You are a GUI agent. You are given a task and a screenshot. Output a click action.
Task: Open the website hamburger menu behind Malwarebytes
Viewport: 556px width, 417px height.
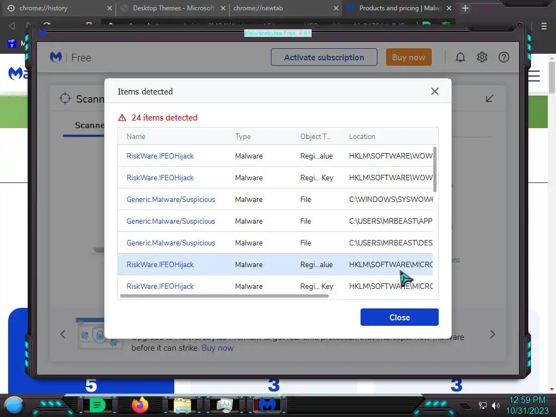click(534, 76)
